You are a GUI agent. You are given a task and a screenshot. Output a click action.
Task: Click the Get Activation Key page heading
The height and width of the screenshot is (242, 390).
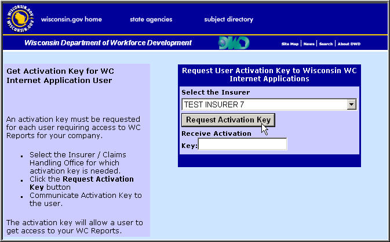tap(59, 75)
